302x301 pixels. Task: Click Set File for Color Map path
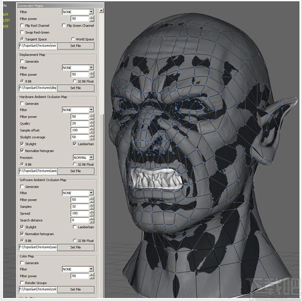point(76,290)
